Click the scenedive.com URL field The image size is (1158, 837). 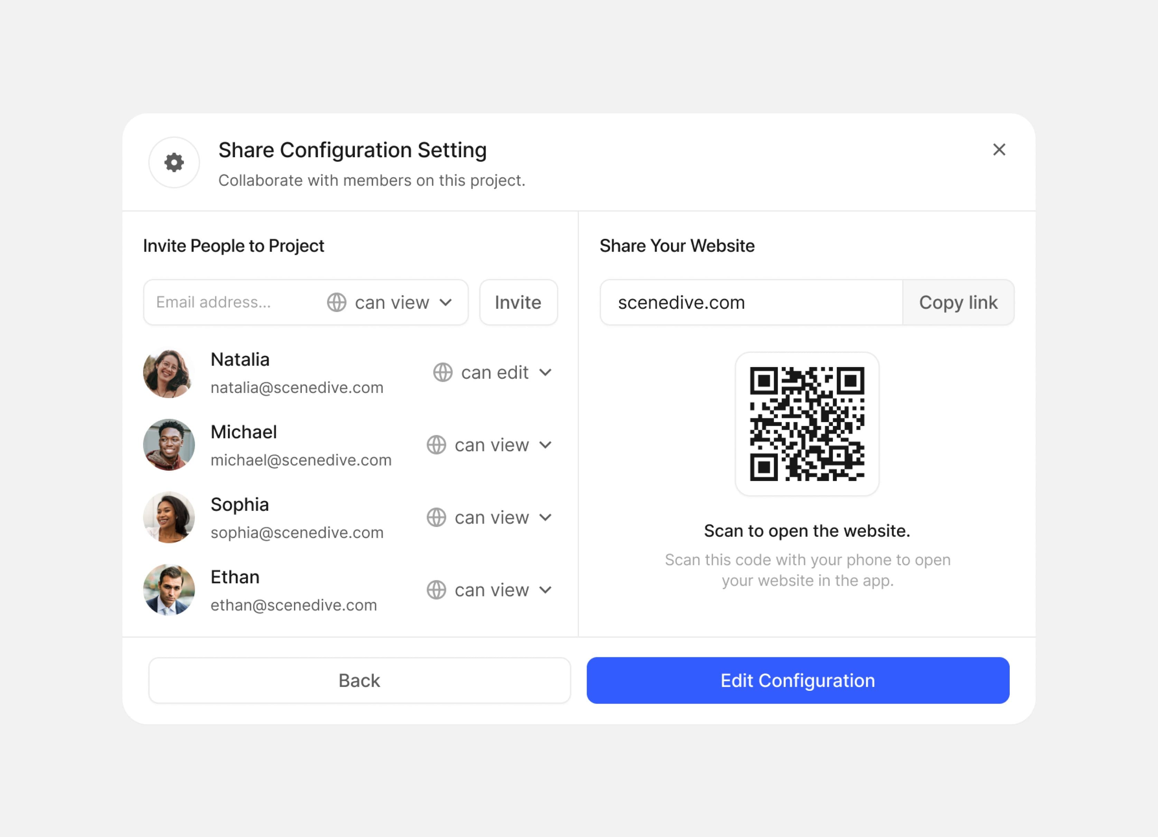751,302
